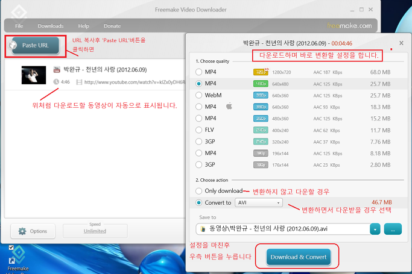This screenshot has height=274, width=412.
Task: Choose the Only download action
Action: pyautogui.click(x=199, y=191)
